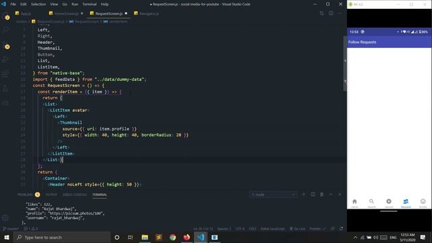Open Windows Action Center notifications
The height and width of the screenshot is (243, 432).
(x=423, y=237)
